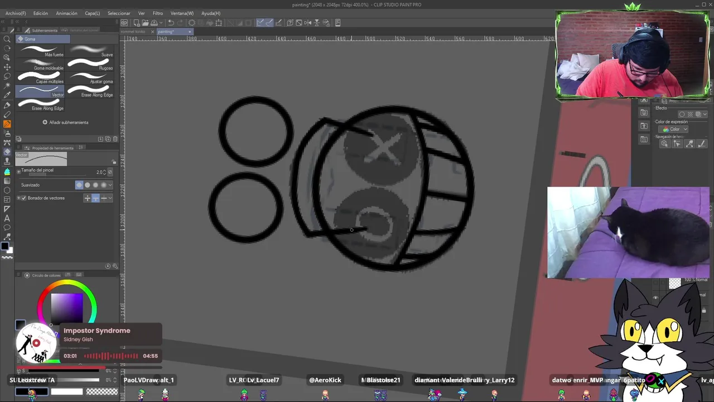Click the Goma tool group header
Screen dimensions: 714x402
pyautogui.click(x=43, y=39)
